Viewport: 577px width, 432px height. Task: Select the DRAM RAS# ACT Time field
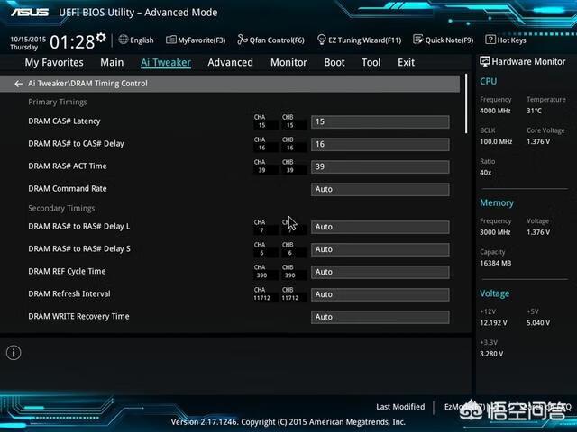click(x=380, y=167)
